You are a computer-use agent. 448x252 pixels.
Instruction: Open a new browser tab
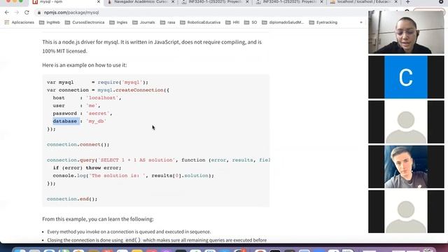[407, 2]
